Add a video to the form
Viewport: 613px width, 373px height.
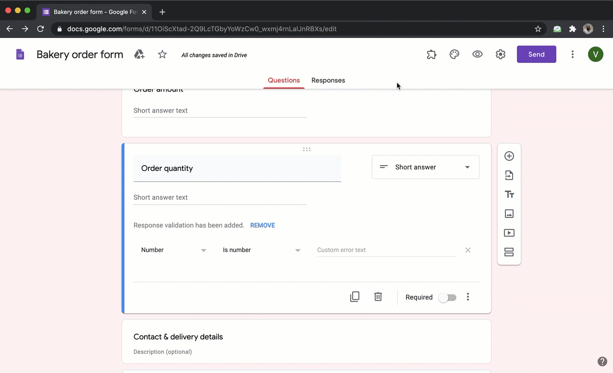click(509, 233)
